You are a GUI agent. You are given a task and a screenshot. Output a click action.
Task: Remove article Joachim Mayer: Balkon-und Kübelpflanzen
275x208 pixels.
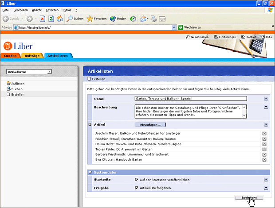[x=264, y=134]
